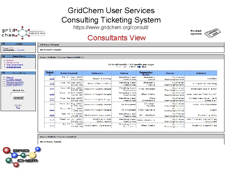Collapse the Login panel via its header icon
The width and height of the screenshot is (226, 169).
coord(4,44)
